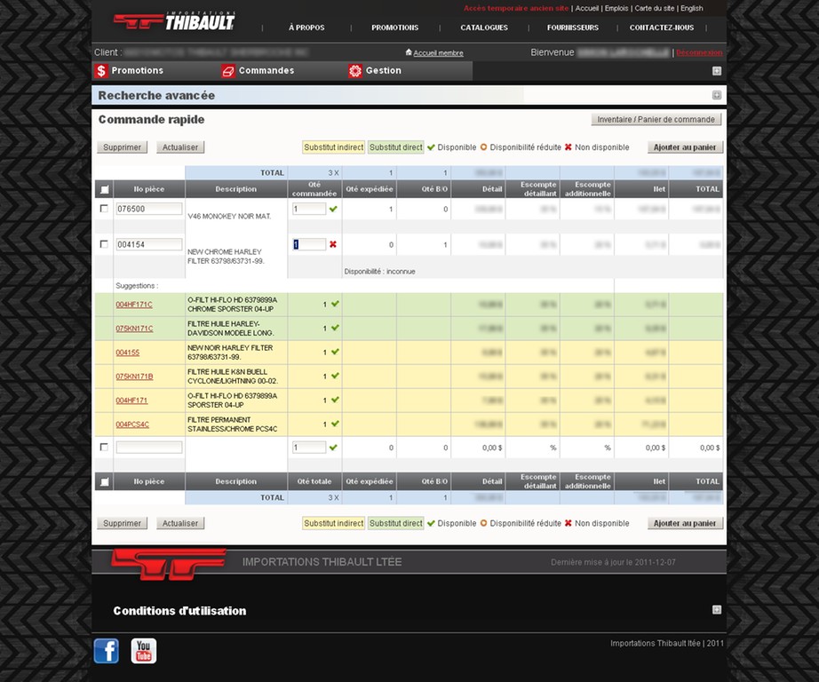Click the green availability check for part 076500
This screenshot has height=682, width=819.
point(333,209)
